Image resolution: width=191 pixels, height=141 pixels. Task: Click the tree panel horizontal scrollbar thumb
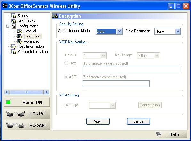click(x=27, y=92)
